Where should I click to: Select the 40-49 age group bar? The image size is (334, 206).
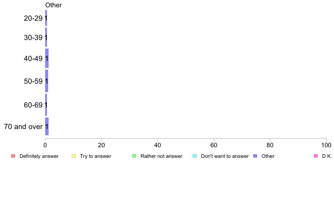[x=47, y=58]
